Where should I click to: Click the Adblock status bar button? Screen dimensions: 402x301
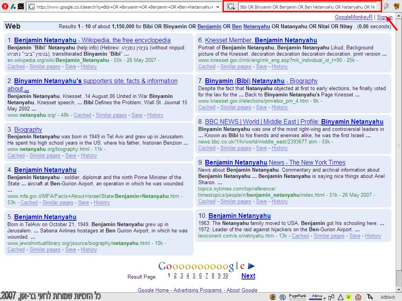[x=387, y=297]
